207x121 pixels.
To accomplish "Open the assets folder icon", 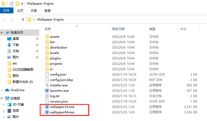I will pyautogui.click(x=47, y=37).
